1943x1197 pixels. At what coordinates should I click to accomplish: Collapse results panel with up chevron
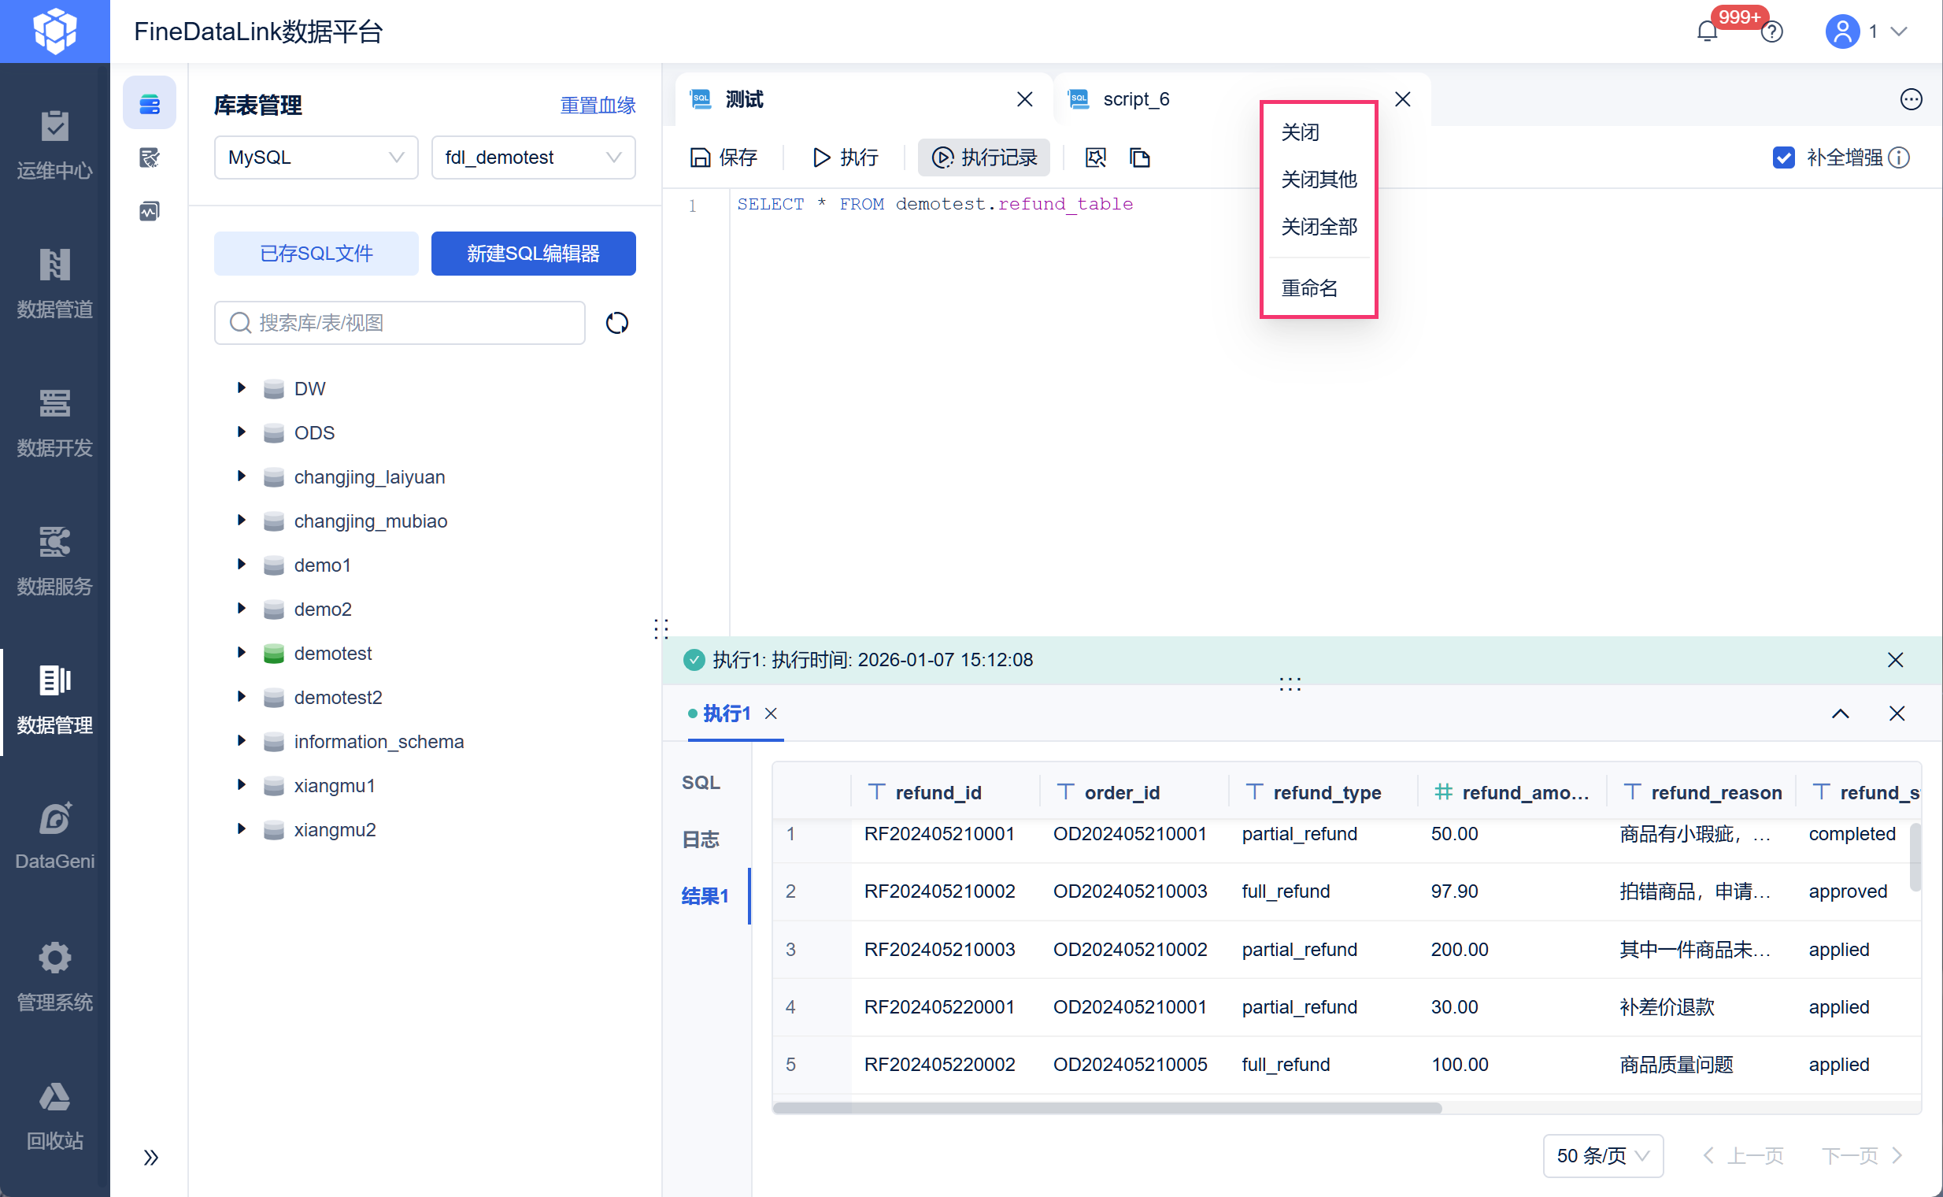[1840, 713]
